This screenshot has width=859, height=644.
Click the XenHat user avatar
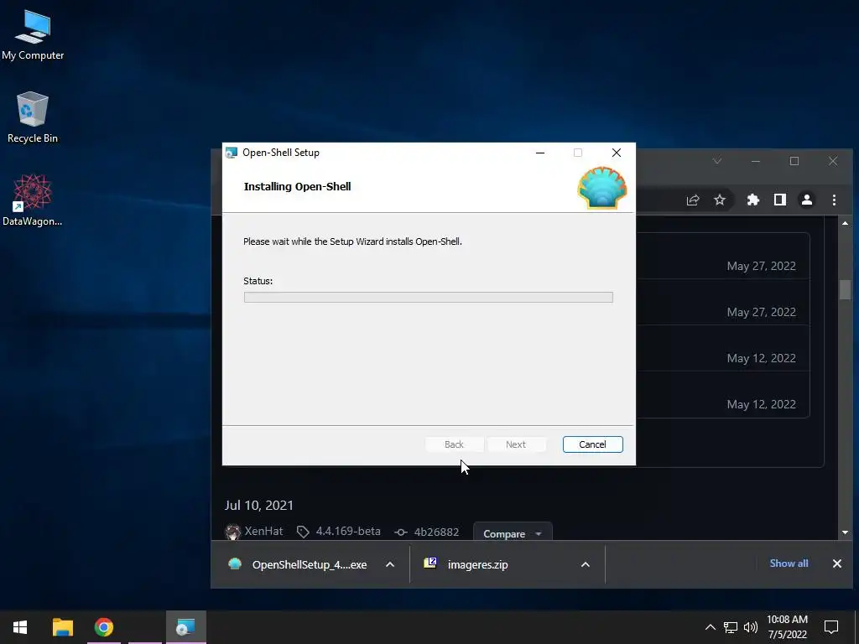pos(233,532)
